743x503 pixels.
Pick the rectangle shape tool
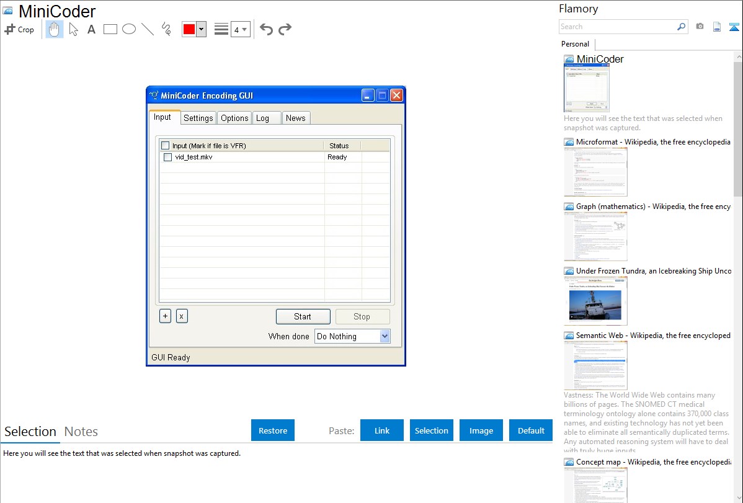click(x=110, y=29)
